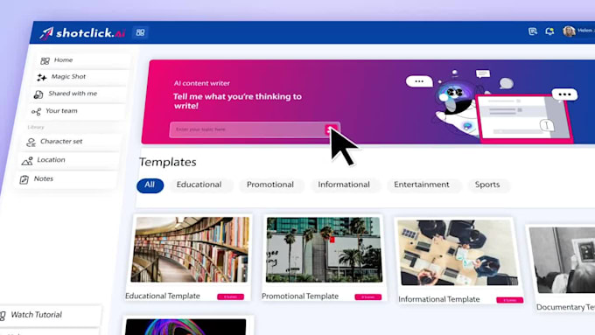The height and width of the screenshot is (335, 595).
Task: Go to Shared with me
Action: [78, 94]
